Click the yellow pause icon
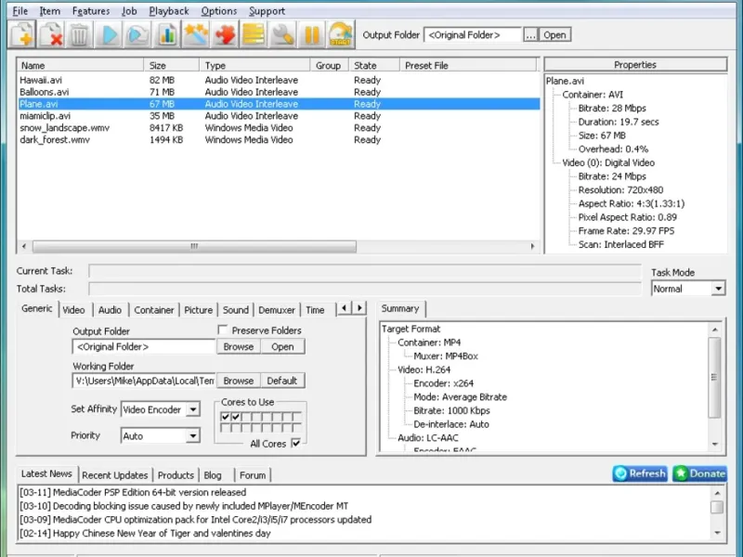The image size is (743, 557). [x=311, y=35]
